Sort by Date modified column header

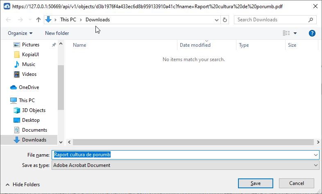click(x=195, y=45)
